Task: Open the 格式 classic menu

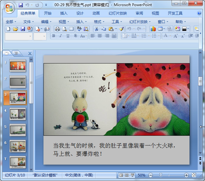Action: pyautogui.click(x=99, y=22)
